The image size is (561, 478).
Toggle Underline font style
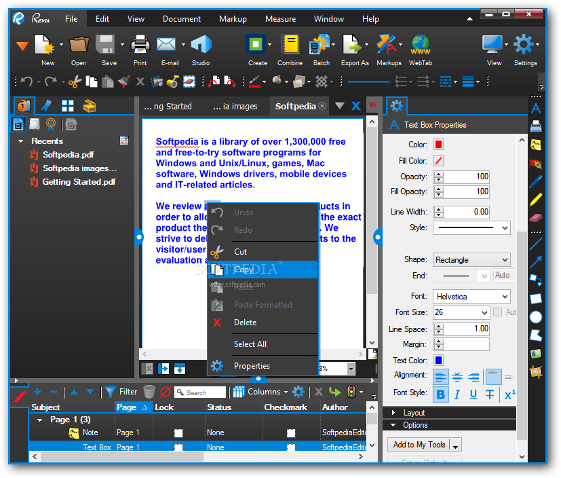tap(473, 394)
